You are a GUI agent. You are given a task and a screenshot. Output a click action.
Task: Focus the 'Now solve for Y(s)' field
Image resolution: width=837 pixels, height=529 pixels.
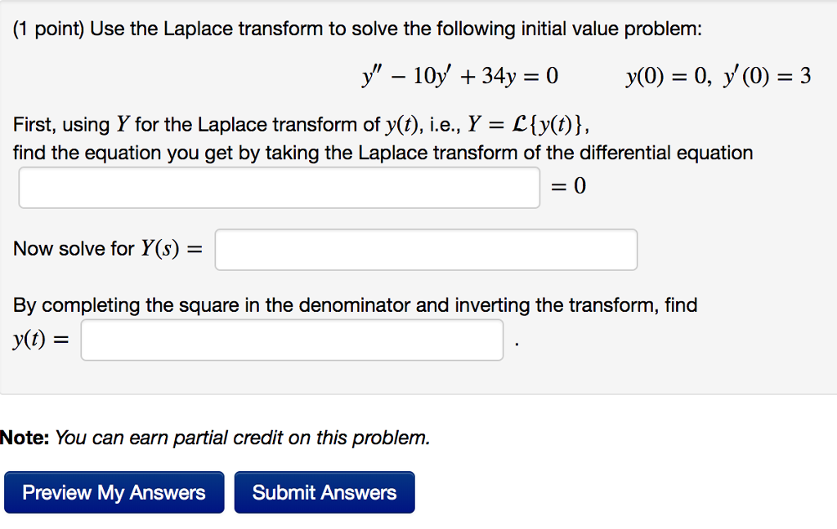coord(425,249)
